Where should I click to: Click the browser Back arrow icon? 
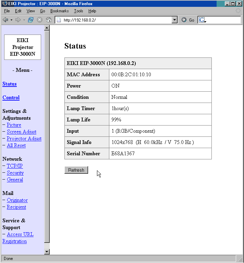pos(5,20)
